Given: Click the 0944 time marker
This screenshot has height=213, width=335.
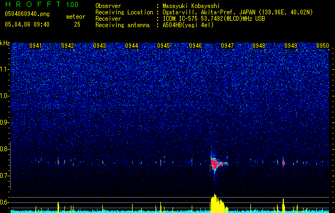Looking at the screenshot, I should (132, 46).
